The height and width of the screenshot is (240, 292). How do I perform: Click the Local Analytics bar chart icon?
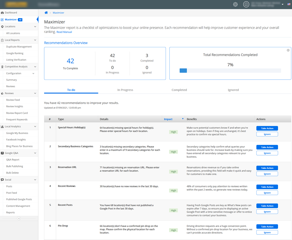click(2, 127)
